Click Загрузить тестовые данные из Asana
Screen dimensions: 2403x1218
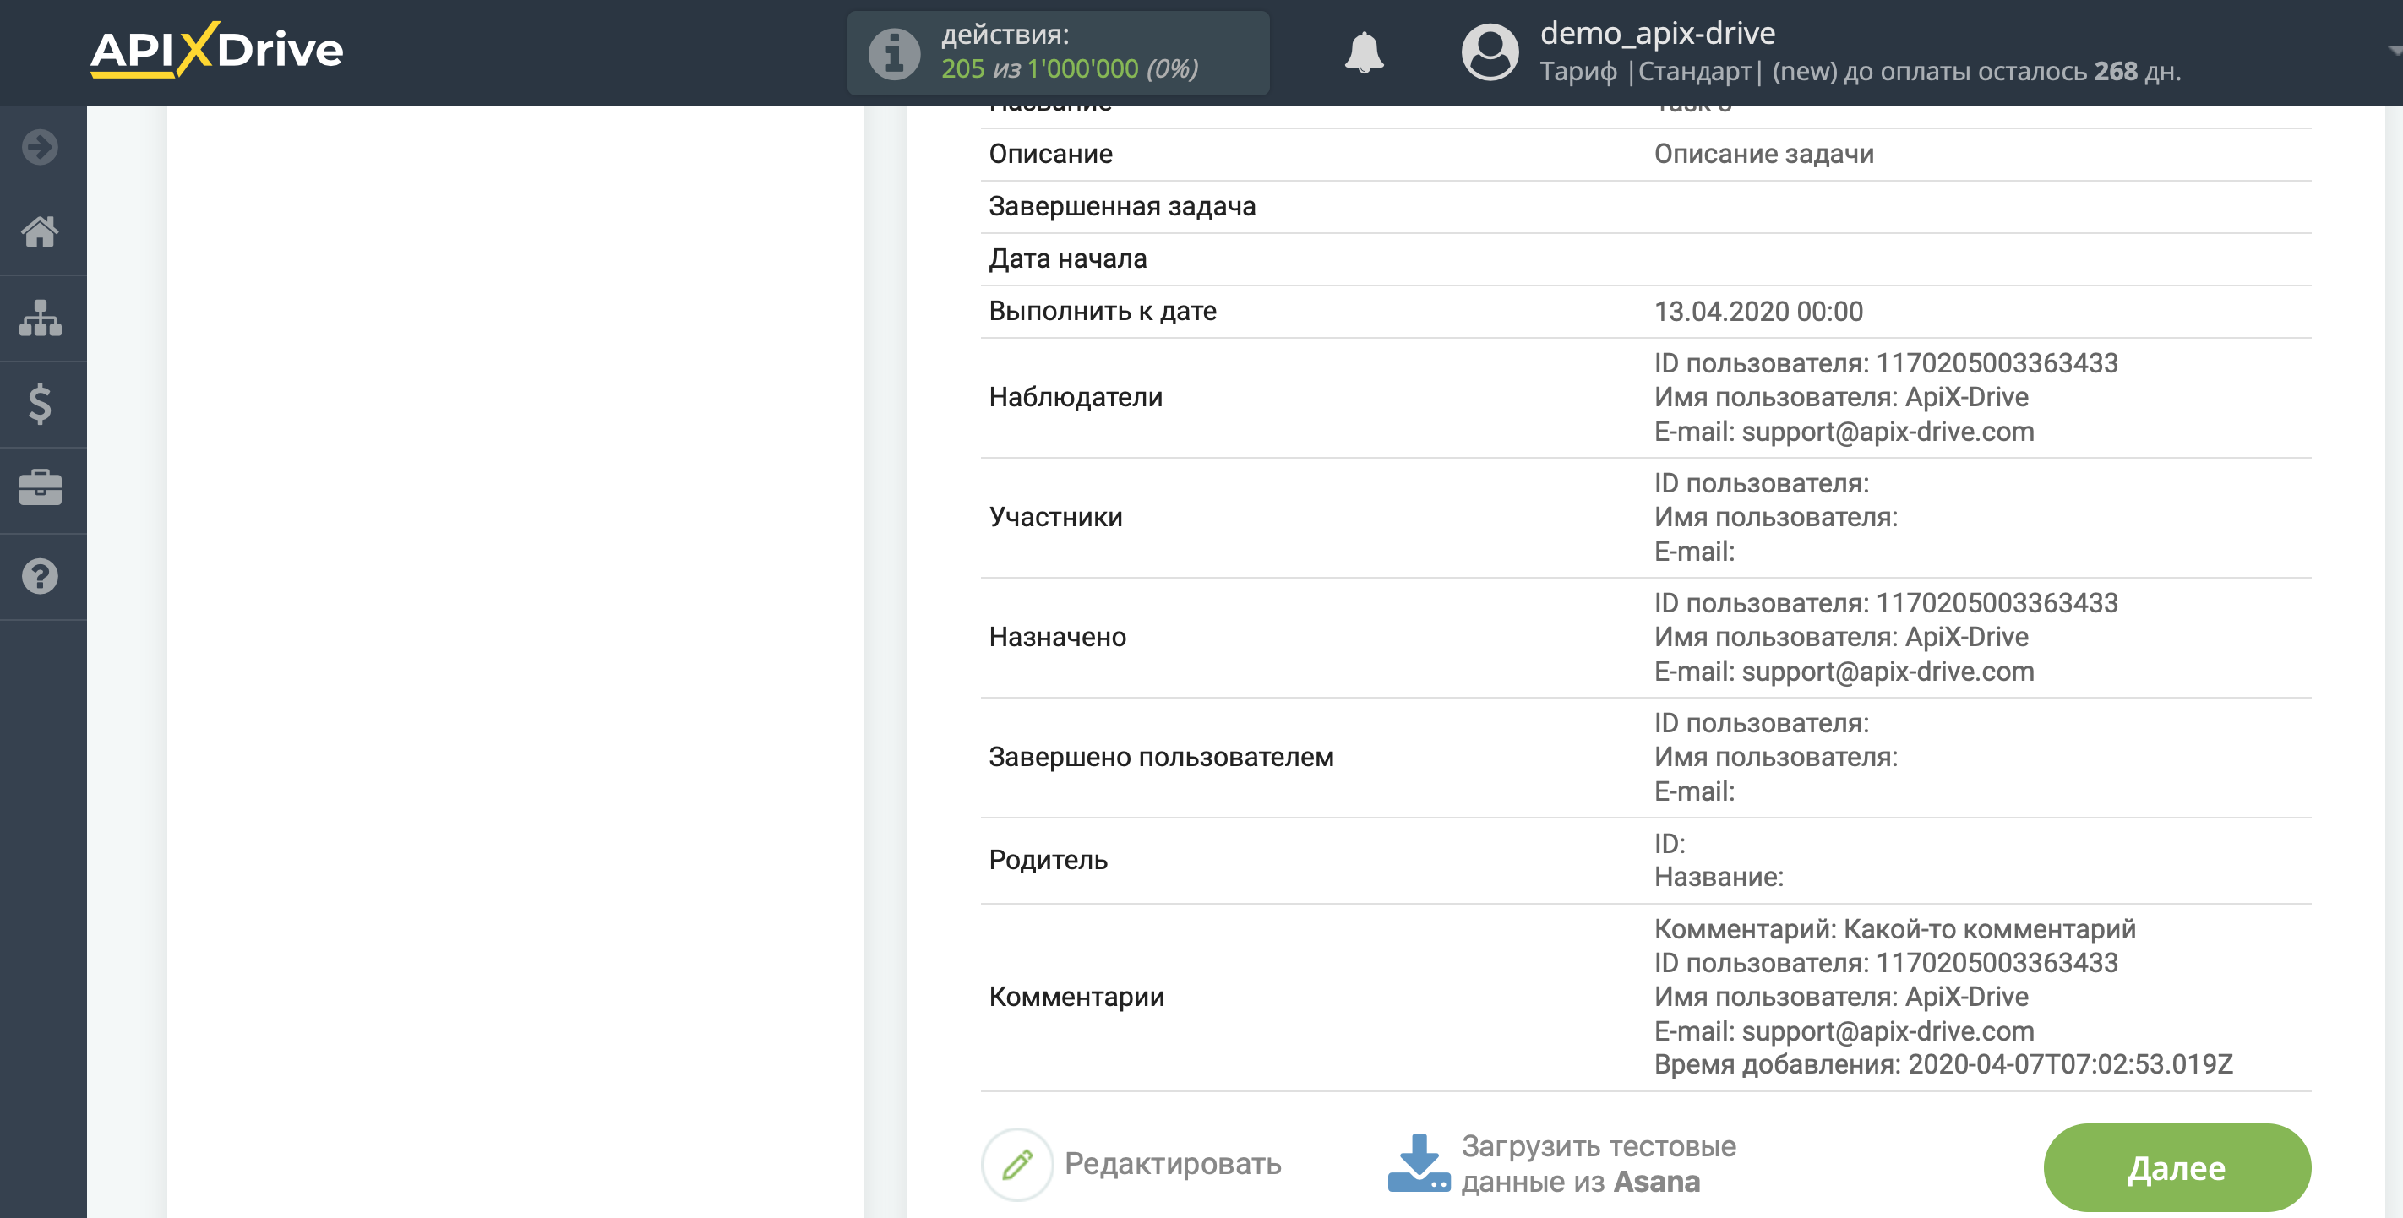(x=1598, y=1164)
